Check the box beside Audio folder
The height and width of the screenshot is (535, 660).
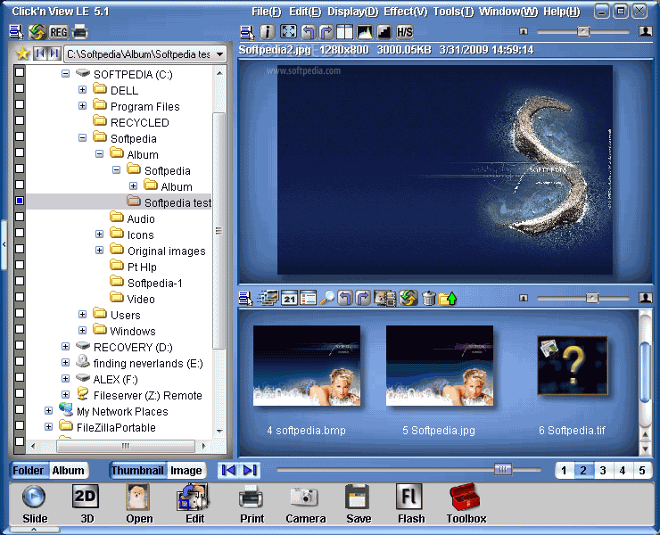(x=20, y=217)
